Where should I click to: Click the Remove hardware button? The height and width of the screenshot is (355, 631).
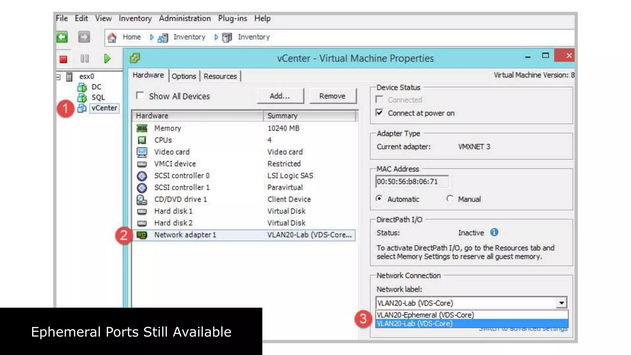point(332,96)
